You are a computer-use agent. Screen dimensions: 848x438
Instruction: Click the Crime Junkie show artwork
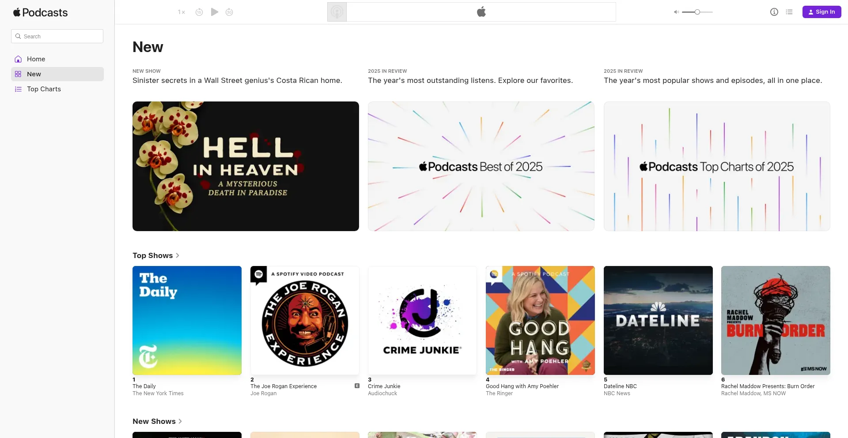tap(422, 321)
